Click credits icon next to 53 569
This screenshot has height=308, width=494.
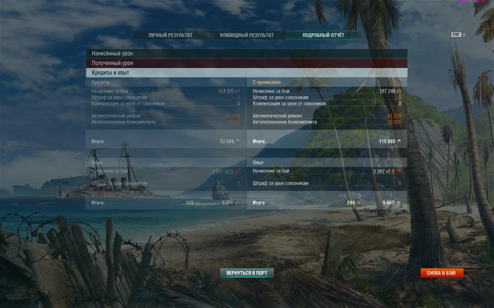[238, 141]
